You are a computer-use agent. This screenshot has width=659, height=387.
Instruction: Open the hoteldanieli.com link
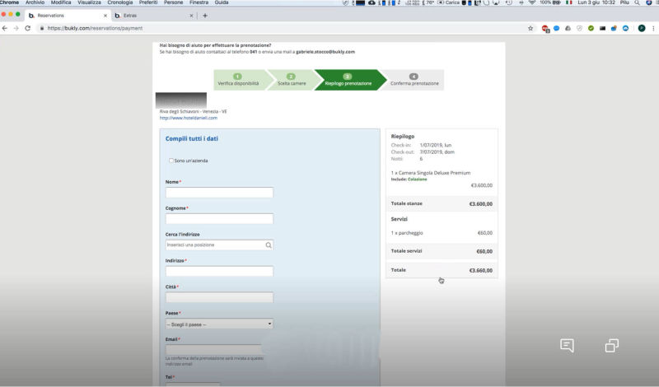pyautogui.click(x=188, y=118)
